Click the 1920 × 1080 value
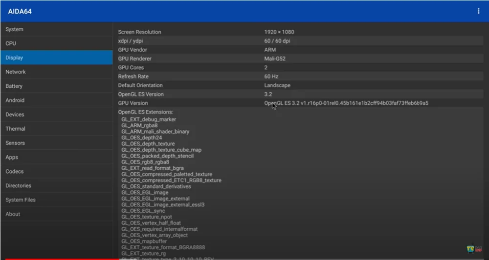Image resolution: width=489 pixels, height=260 pixels. tap(279, 32)
